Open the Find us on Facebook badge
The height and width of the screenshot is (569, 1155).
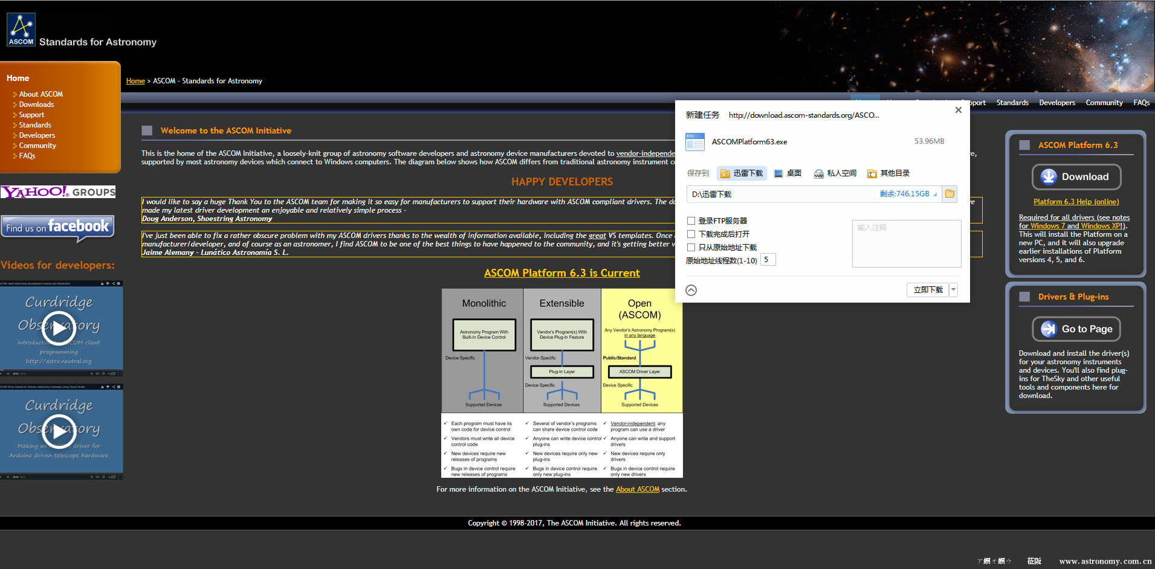[x=58, y=228]
